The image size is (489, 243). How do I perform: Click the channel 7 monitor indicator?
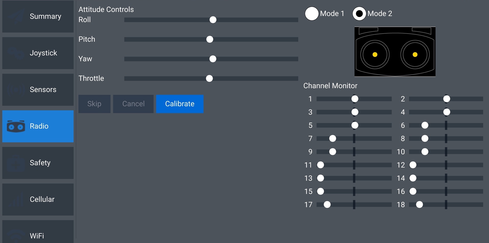click(333, 139)
